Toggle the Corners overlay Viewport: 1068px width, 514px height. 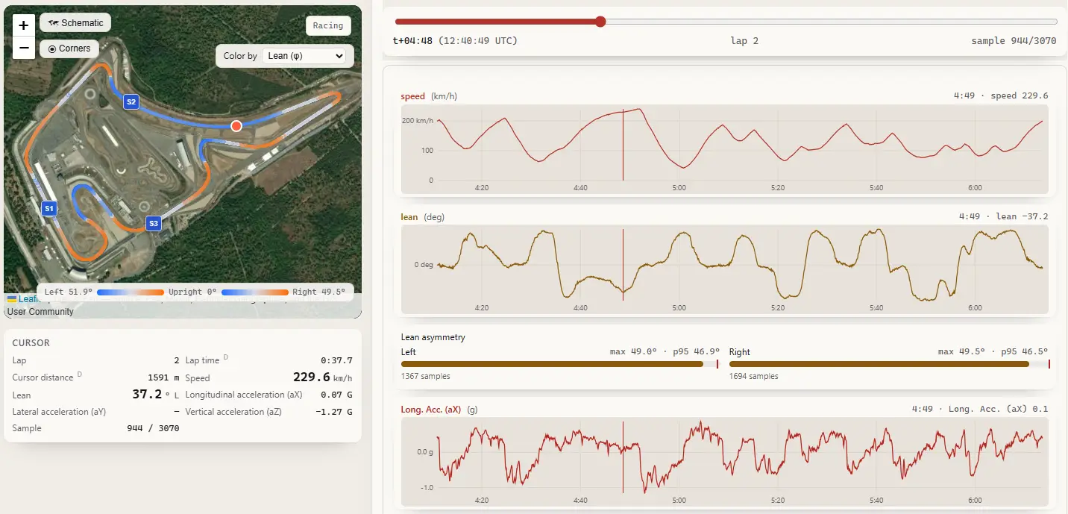pos(69,48)
